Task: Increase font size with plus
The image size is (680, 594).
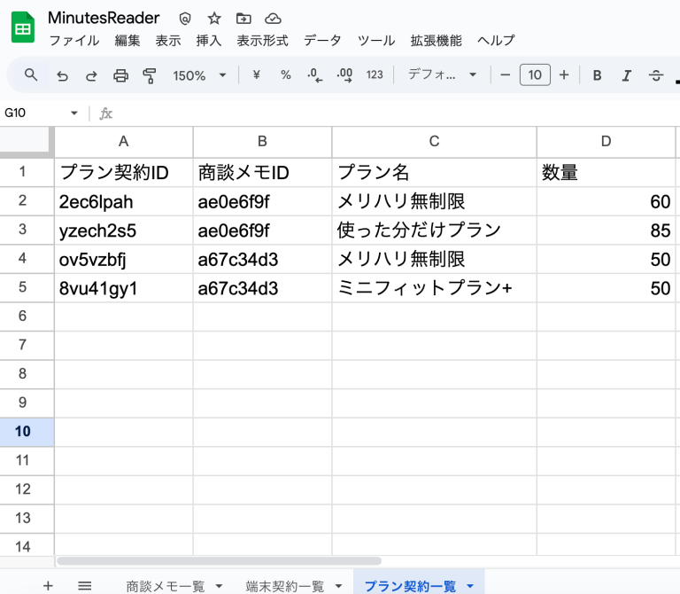Action: click(x=564, y=75)
